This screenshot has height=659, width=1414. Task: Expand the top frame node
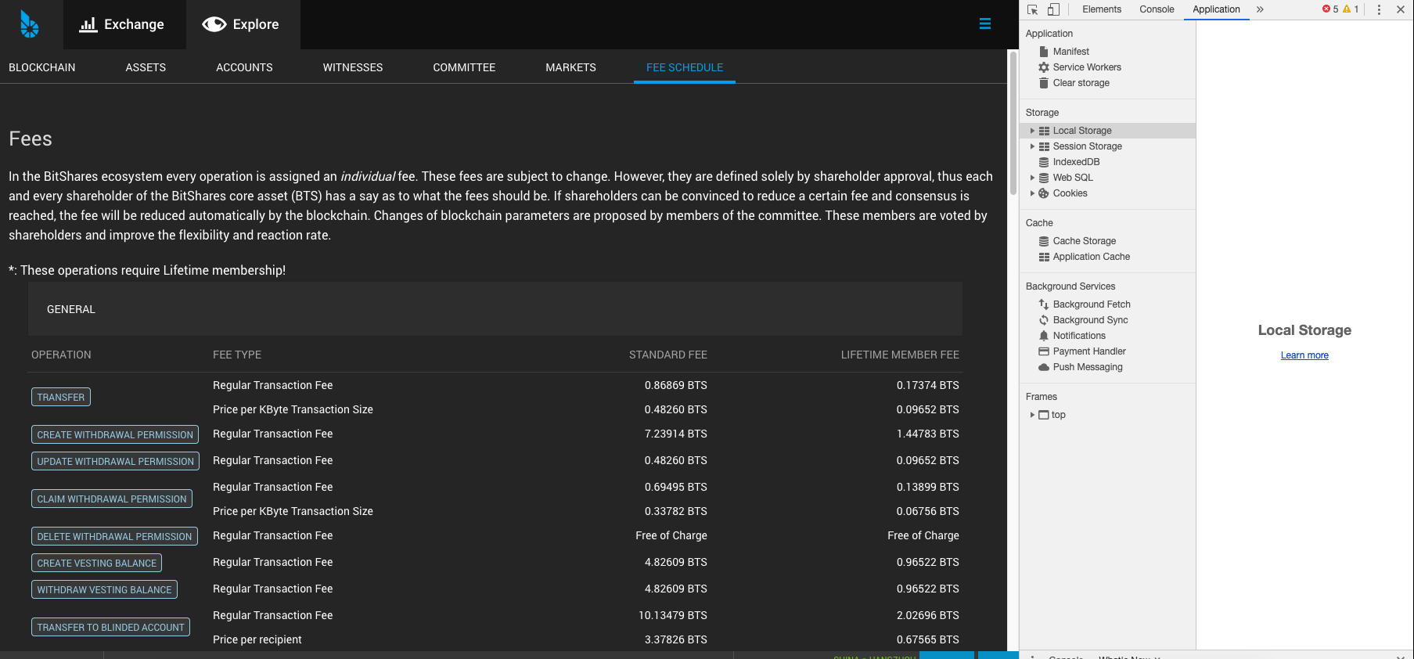[1032, 415]
